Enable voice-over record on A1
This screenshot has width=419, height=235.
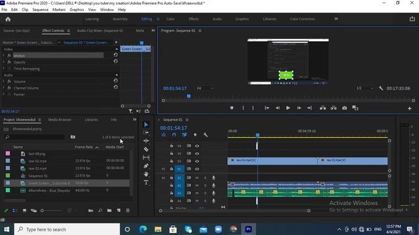(x=213, y=178)
